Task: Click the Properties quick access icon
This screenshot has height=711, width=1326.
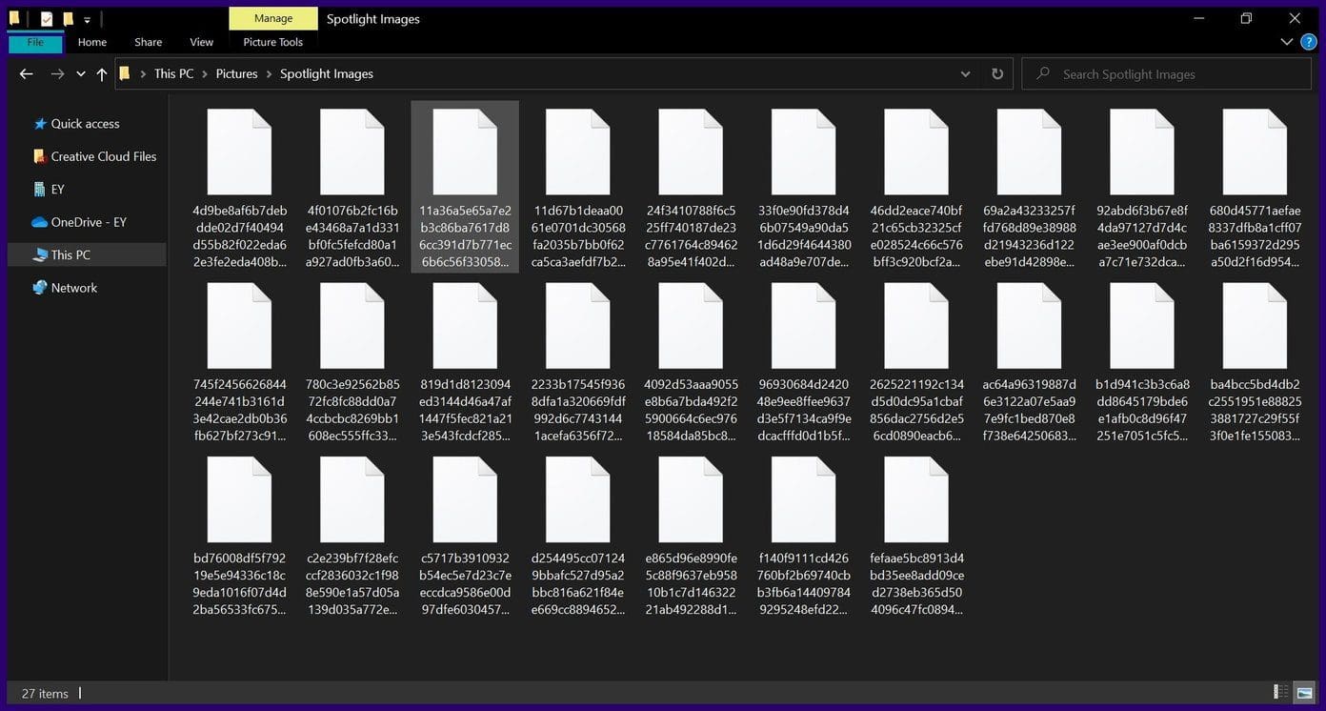Action: 47,18
